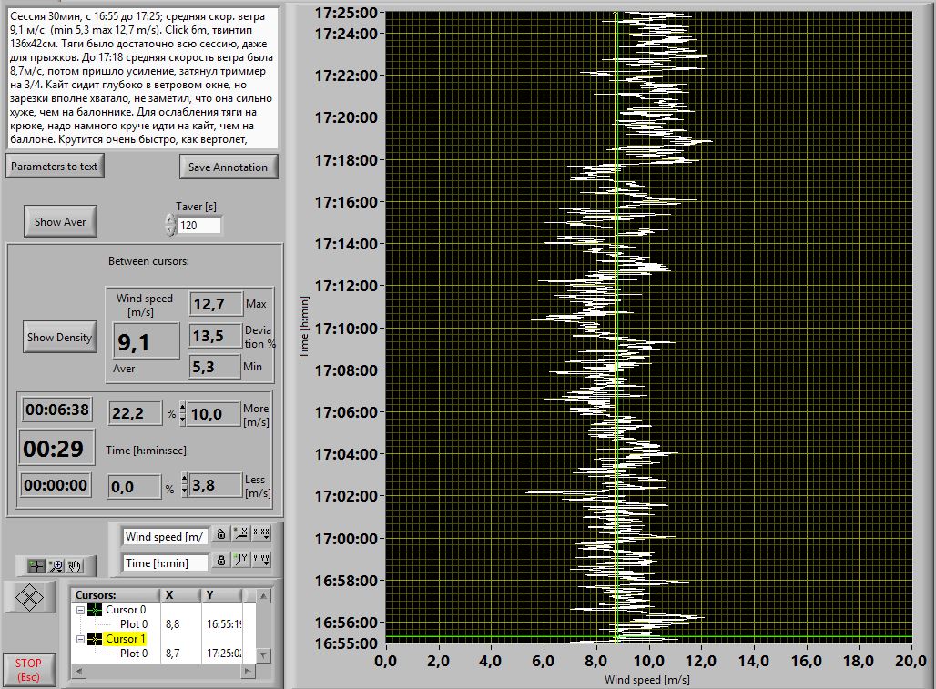
Task: Click the Save Annotation button
Action: coord(228,167)
